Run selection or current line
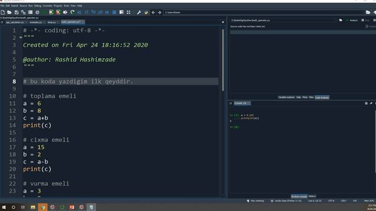The width and height of the screenshot is (376, 211). pos(65,12)
